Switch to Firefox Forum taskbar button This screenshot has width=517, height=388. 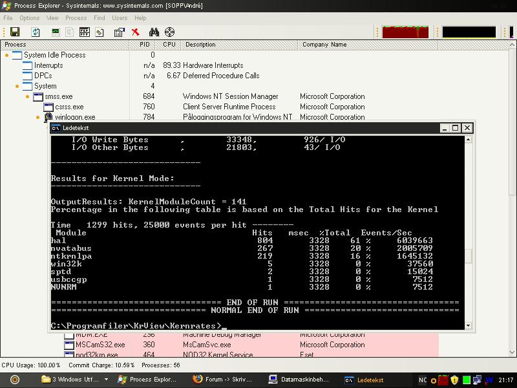(222, 380)
